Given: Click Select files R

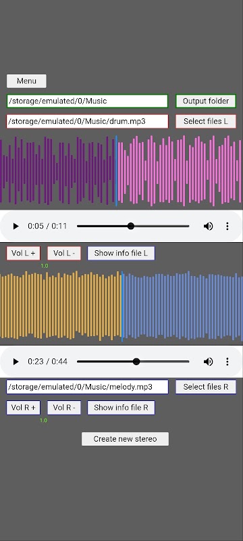Looking at the screenshot, I should click(206, 387).
